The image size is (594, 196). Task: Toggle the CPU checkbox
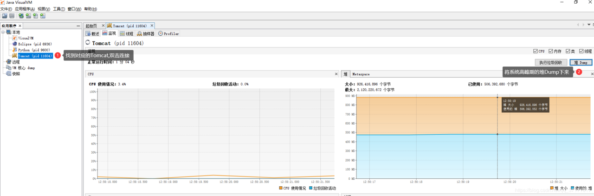[x=536, y=51]
